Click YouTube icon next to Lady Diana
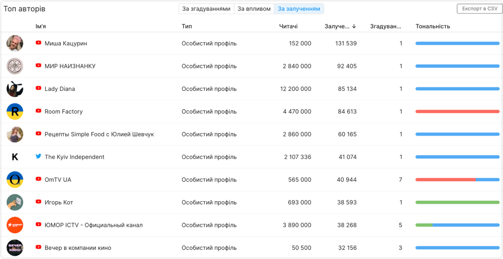 (39, 88)
